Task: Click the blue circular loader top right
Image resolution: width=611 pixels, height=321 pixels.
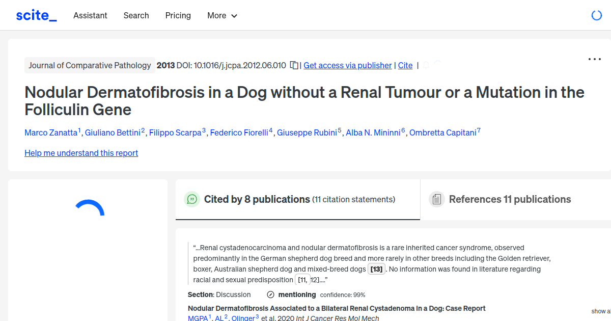Action: pyautogui.click(x=596, y=15)
